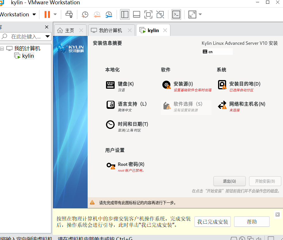Enter full screen mode icon
This screenshot has height=240, width=283.
148,14
